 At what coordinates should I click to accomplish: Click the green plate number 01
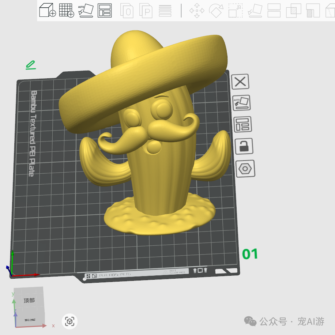point(250,254)
